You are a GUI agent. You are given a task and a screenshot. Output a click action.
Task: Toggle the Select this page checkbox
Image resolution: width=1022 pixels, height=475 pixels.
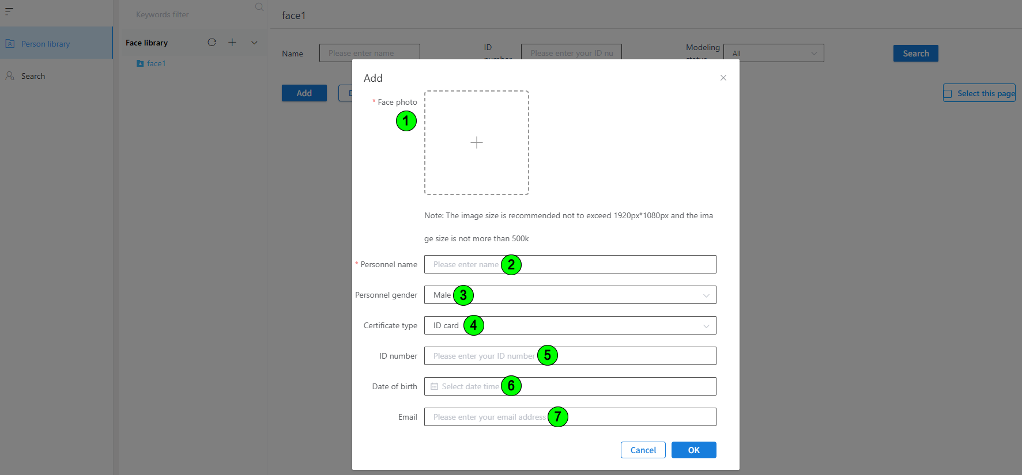point(948,93)
